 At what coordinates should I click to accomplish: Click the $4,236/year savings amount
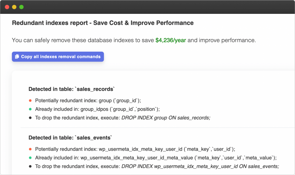click(171, 40)
